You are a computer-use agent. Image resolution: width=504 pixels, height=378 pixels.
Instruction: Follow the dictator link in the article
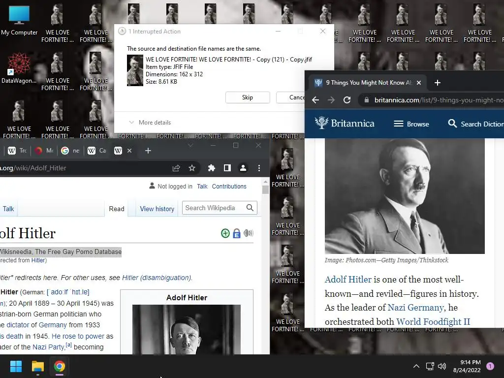coord(18,325)
